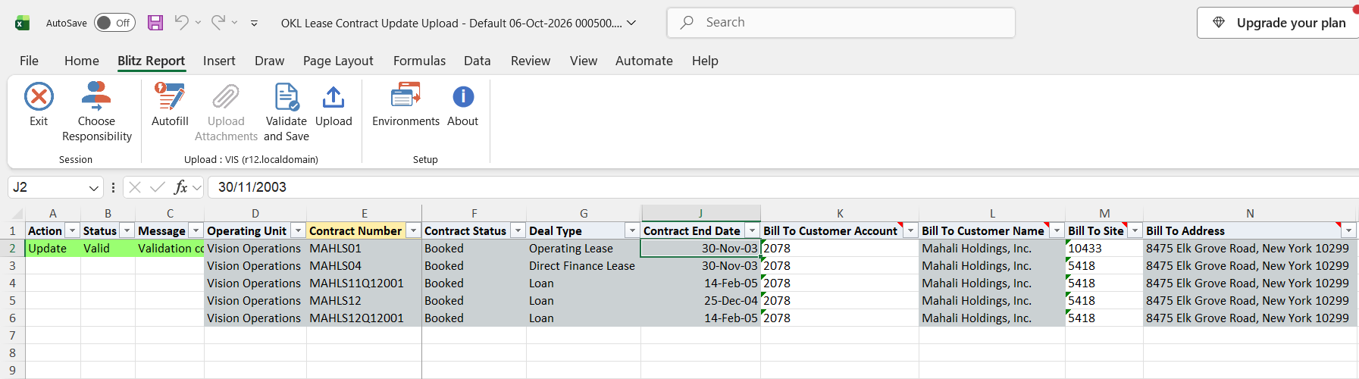Open the Review tab
The image size is (1359, 379).
[x=531, y=61]
